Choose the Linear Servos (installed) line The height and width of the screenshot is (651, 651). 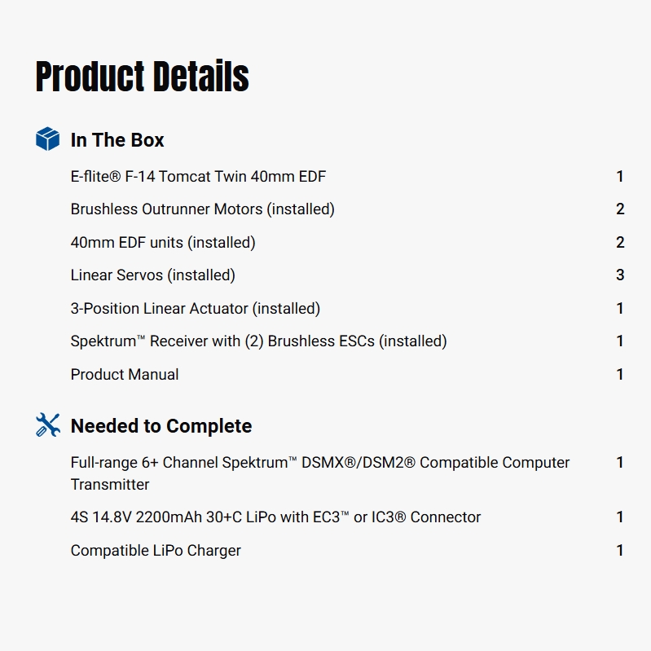tap(153, 275)
